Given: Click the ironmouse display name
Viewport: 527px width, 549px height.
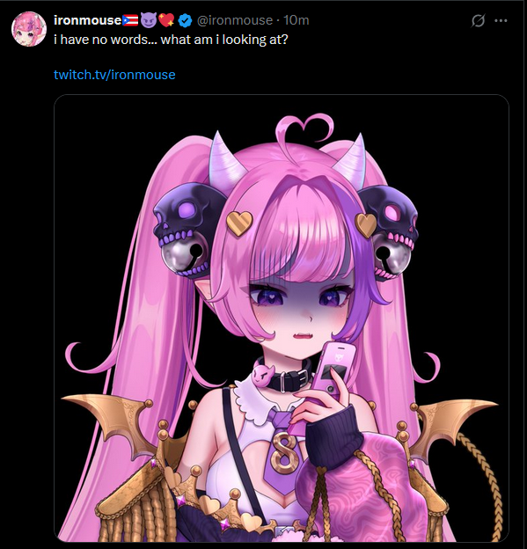Looking at the screenshot, I should pos(88,20).
